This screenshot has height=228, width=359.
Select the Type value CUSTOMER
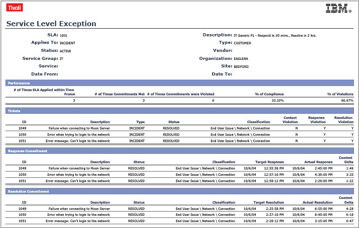(x=242, y=43)
